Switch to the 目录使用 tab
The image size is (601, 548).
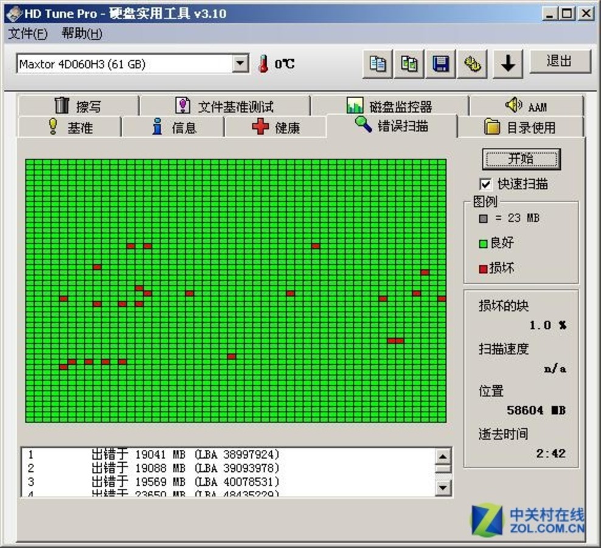click(x=521, y=127)
